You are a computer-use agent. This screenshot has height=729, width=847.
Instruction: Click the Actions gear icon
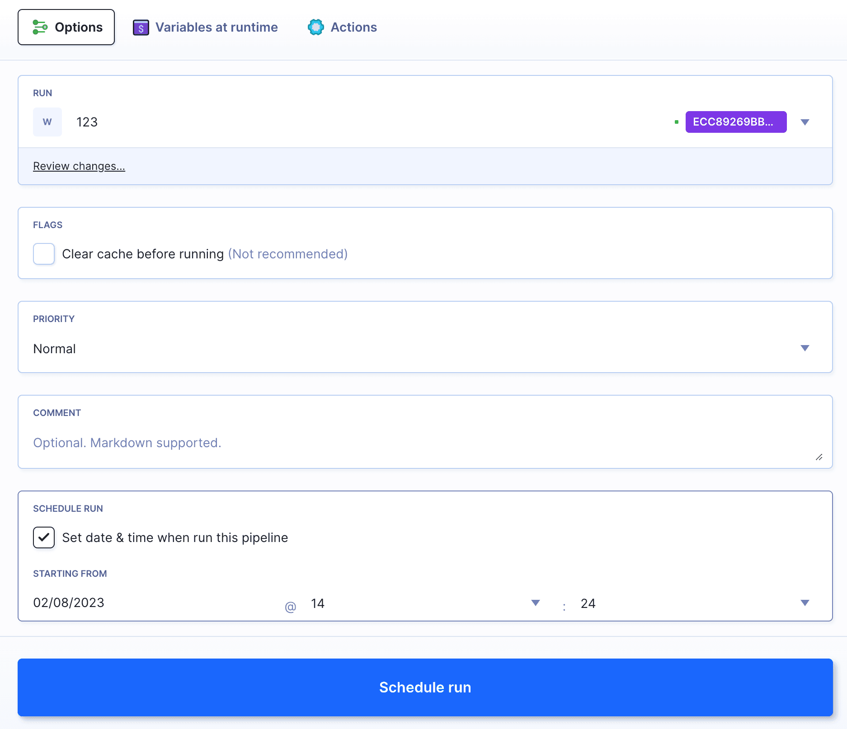coord(315,27)
